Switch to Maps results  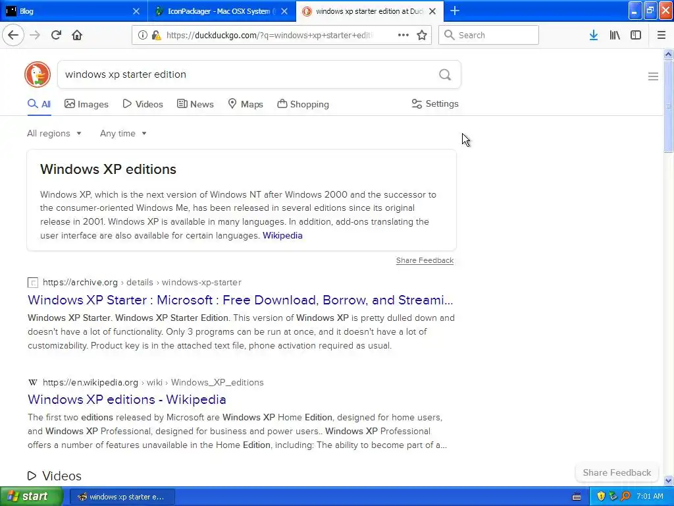coord(246,104)
